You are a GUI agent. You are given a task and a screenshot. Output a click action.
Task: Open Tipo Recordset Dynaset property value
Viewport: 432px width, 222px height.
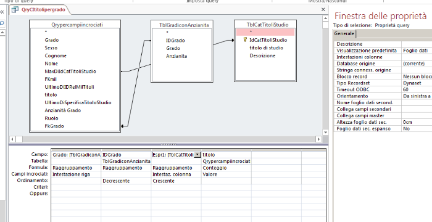pyautogui.click(x=417, y=83)
